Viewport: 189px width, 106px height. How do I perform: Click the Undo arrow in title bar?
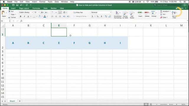tap(21, 5)
